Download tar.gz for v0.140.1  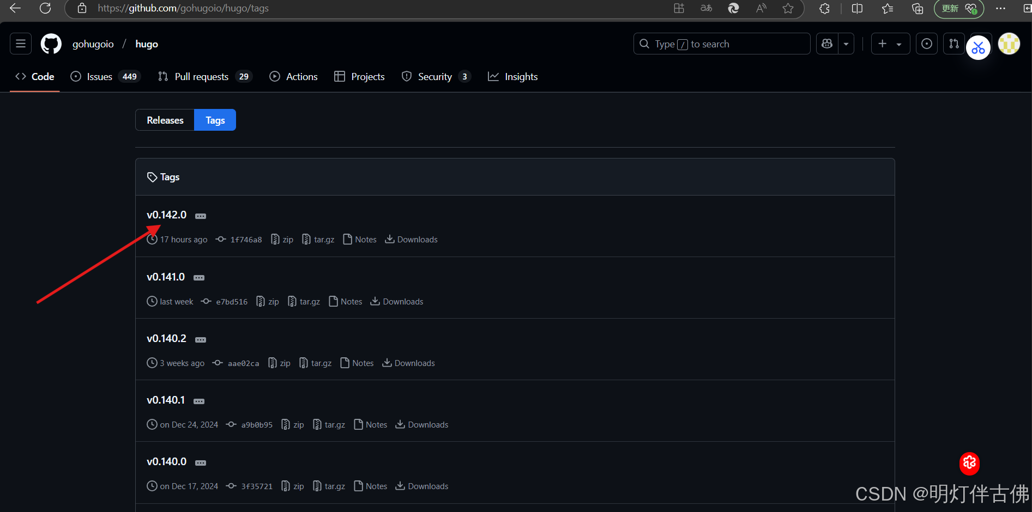[329, 424]
